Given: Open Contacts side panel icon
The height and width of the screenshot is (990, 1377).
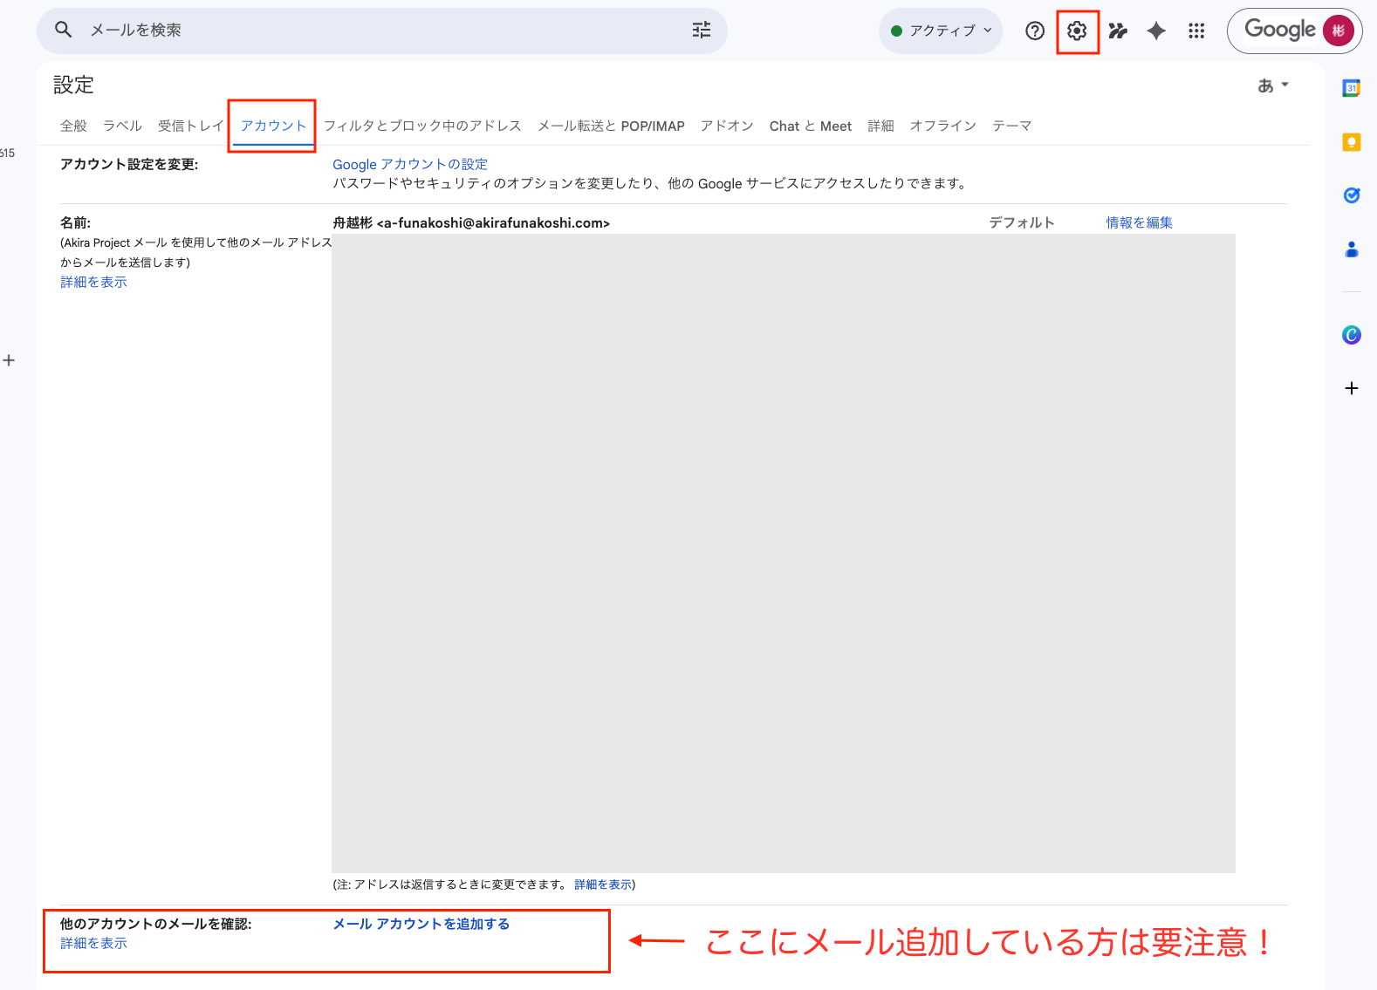Looking at the screenshot, I should coord(1352,249).
